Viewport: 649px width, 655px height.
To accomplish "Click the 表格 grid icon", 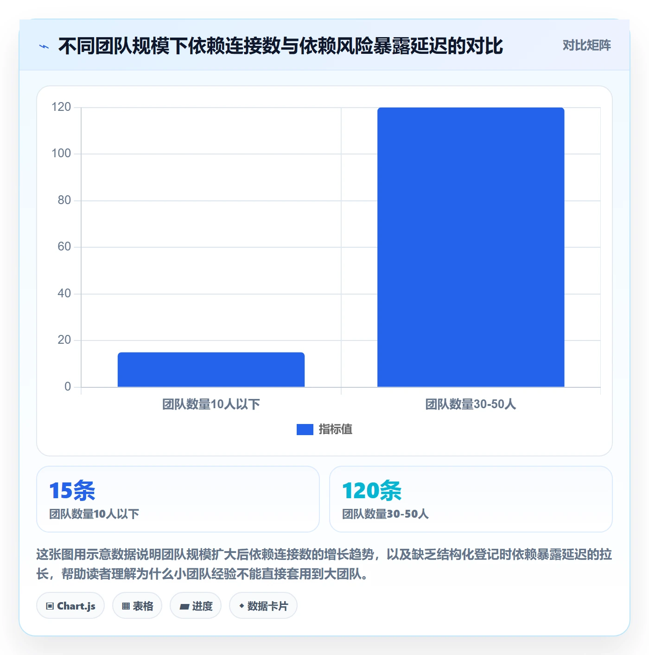I will pos(126,606).
